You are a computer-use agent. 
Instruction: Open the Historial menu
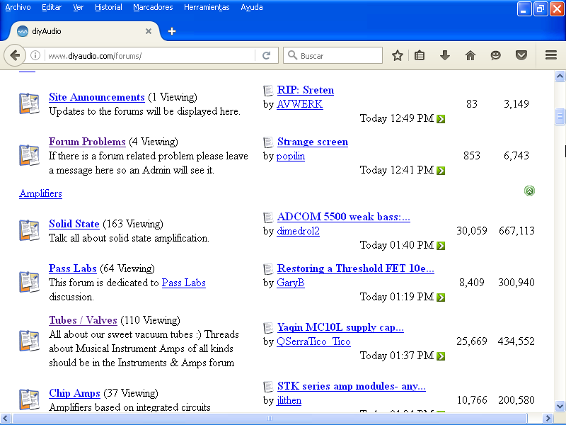pyautogui.click(x=108, y=7)
